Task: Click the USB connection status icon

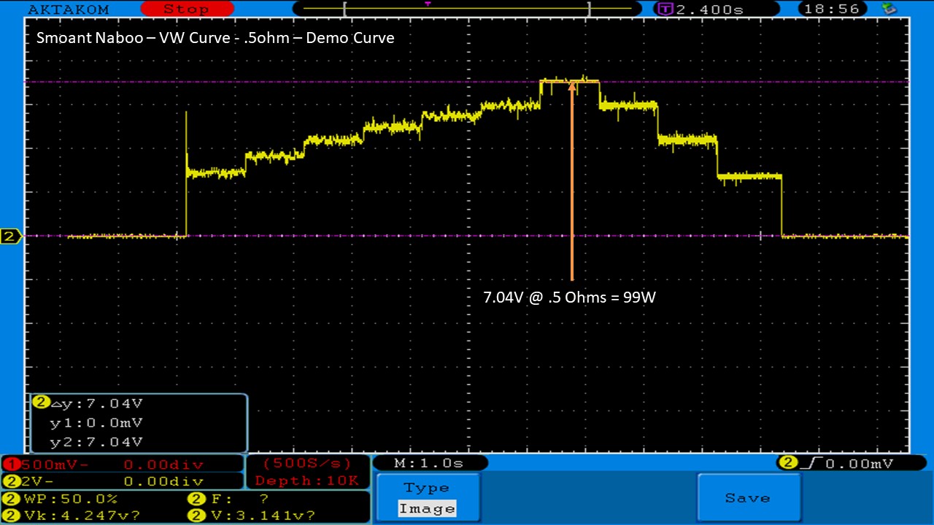Action: click(x=889, y=9)
